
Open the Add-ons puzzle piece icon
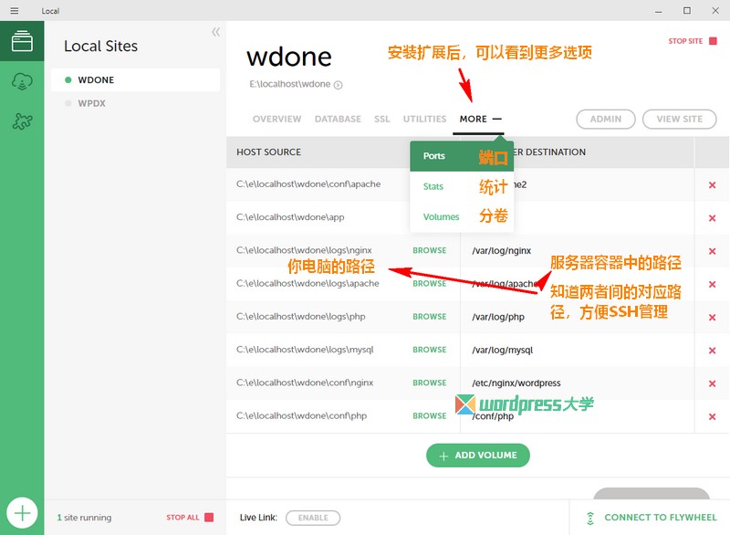click(22, 121)
